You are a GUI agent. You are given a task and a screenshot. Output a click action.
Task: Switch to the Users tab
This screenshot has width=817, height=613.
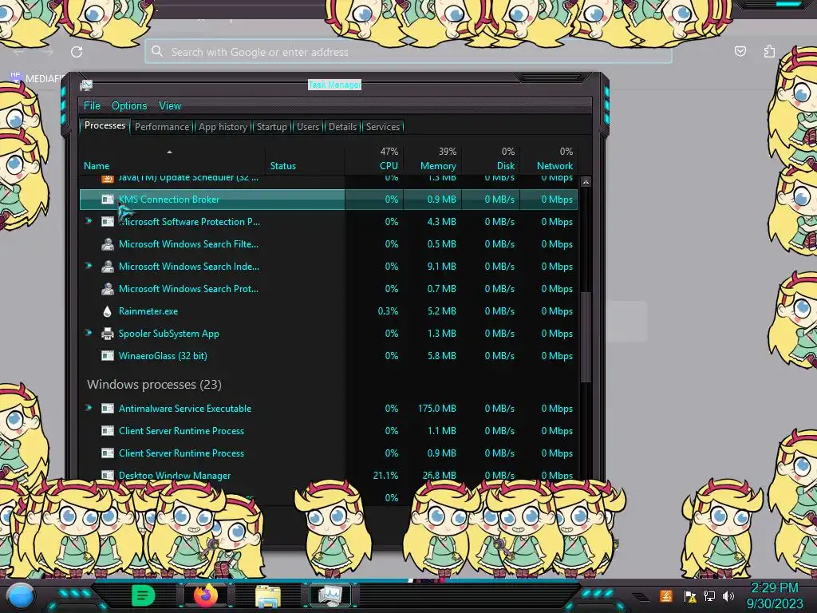(x=308, y=127)
